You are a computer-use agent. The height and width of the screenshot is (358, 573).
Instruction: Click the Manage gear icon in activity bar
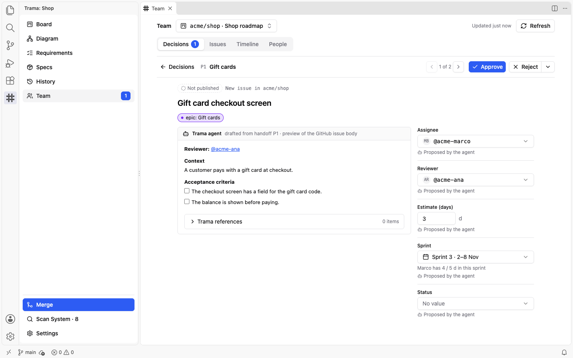(10, 337)
